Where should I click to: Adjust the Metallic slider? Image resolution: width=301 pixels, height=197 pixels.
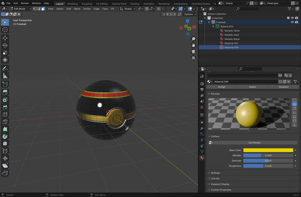tap(268, 156)
